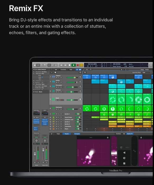Mute the Toppers track

(x=57, y=78)
